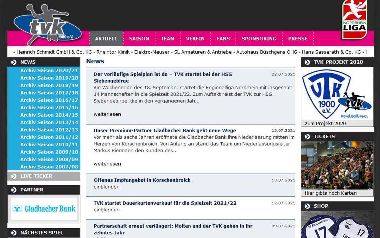Click the arrow icon beside NEWS header
Image resolution: width=380 pixels, height=238 pixels.
pyautogui.click(x=14, y=62)
